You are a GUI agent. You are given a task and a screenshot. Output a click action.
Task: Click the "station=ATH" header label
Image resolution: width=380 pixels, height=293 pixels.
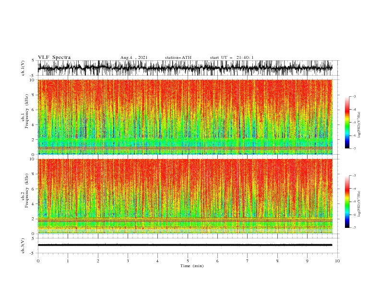coord(178,57)
